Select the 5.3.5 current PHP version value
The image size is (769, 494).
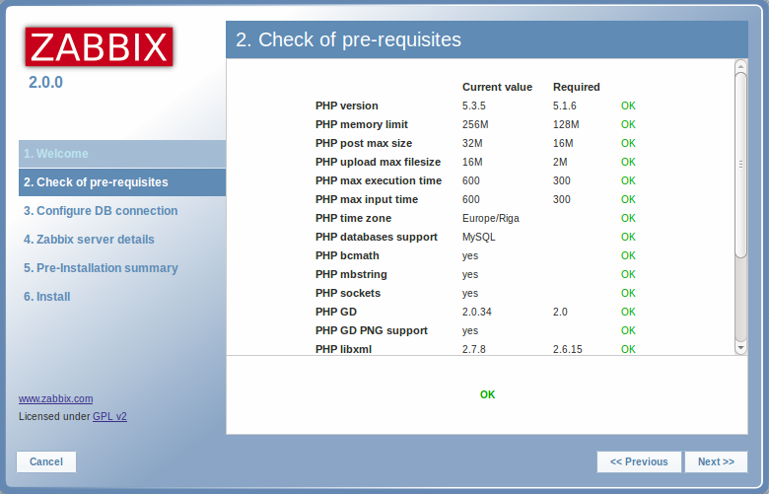[x=474, y=106]
